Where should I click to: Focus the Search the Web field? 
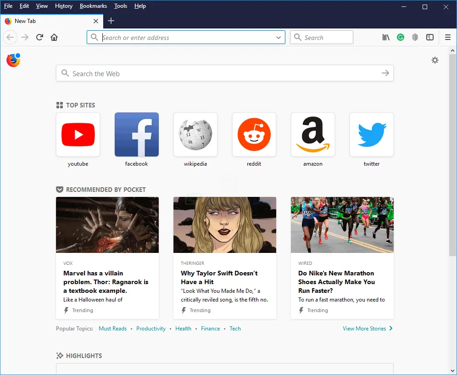tap(225, 73)
